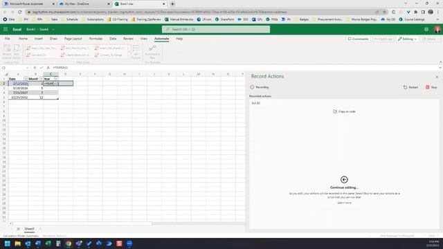Image resolution: width=443 pixels, height=249 pixels.
Task: Open the Procurement Auto bookmark folder
Action: pyautogui.click(x=327, y=19)
